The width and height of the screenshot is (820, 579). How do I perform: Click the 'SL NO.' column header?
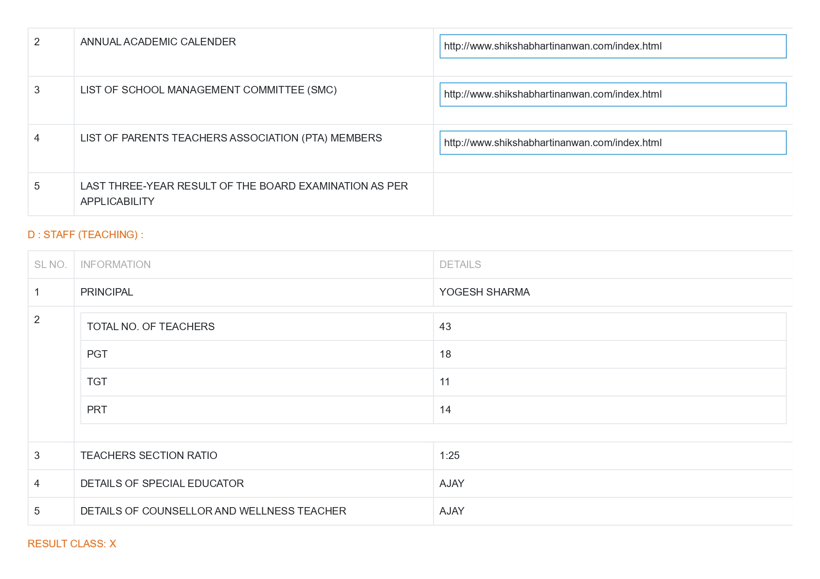pyautogui.click(x=50, y=264)
